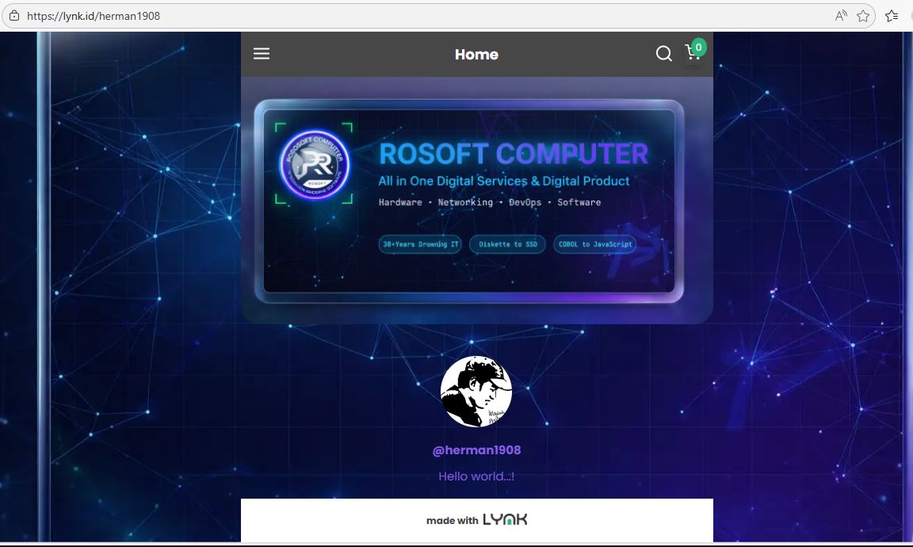
Task: Click the Home header title
Action: click(476, 54)
